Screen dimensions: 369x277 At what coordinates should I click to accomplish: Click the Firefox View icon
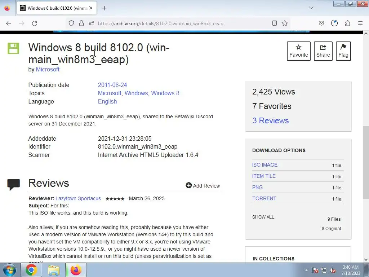click(x=7, y=8)
